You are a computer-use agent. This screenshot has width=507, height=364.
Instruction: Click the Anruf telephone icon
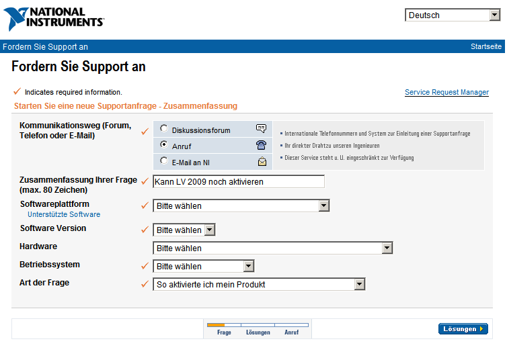(x=261, y=144)
